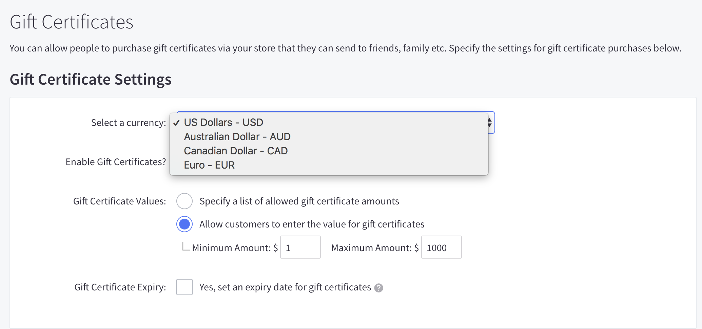Click the Maximum Amount input field
This screenshot has height=329, width=702.
441,247
